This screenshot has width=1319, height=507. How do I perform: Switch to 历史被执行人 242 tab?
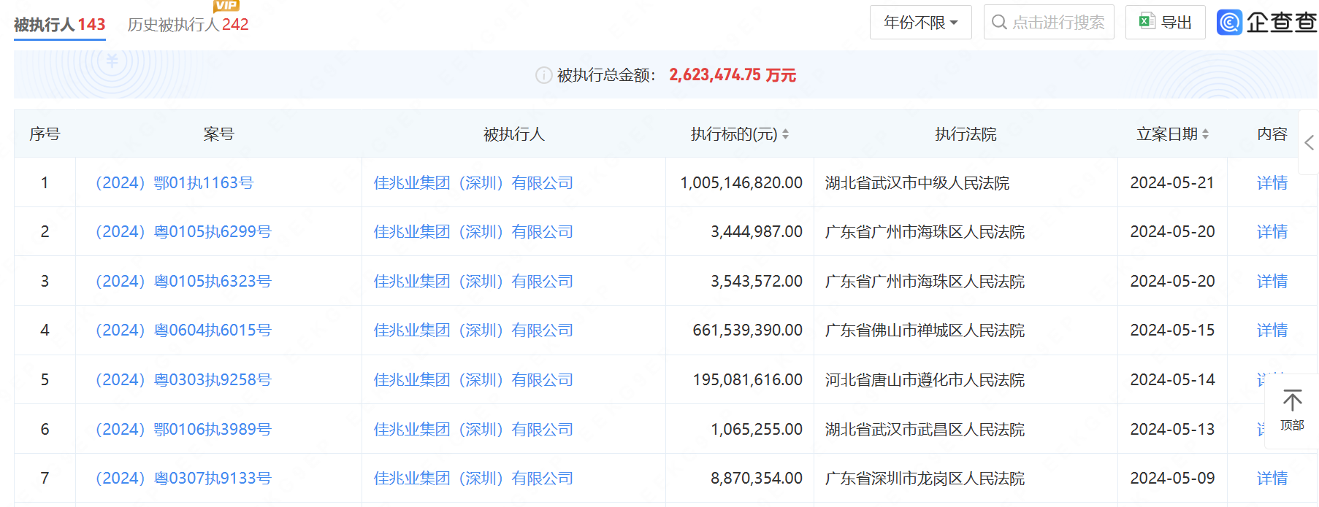[188, 25]
